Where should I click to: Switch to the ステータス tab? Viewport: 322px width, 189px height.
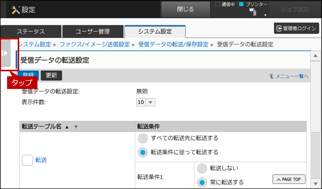[31, 31]
